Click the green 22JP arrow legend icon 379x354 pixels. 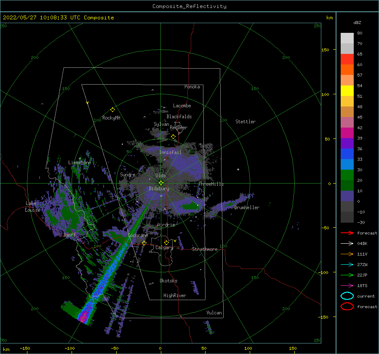pyautogui.click(x=347, y=275)
